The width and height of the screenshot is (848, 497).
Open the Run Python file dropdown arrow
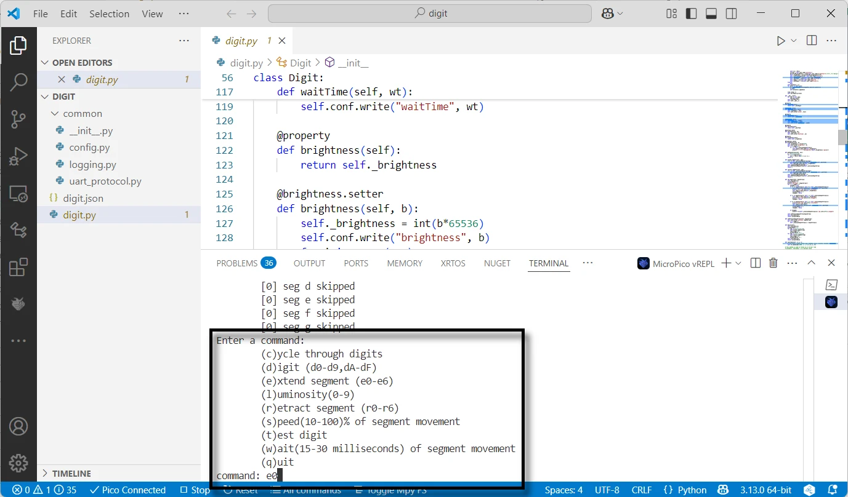click(794, 41)
